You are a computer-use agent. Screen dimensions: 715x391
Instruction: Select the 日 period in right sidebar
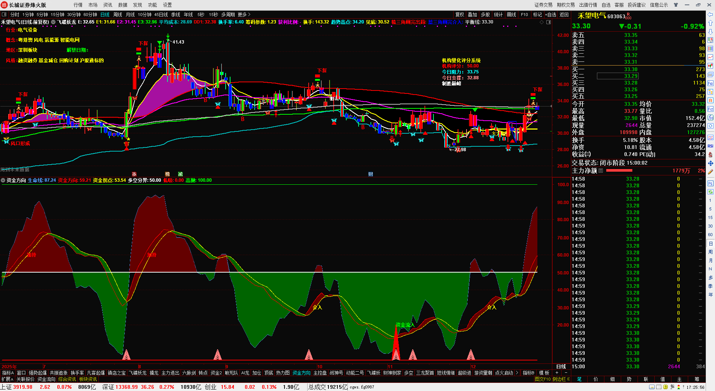(x=711, y=244)
